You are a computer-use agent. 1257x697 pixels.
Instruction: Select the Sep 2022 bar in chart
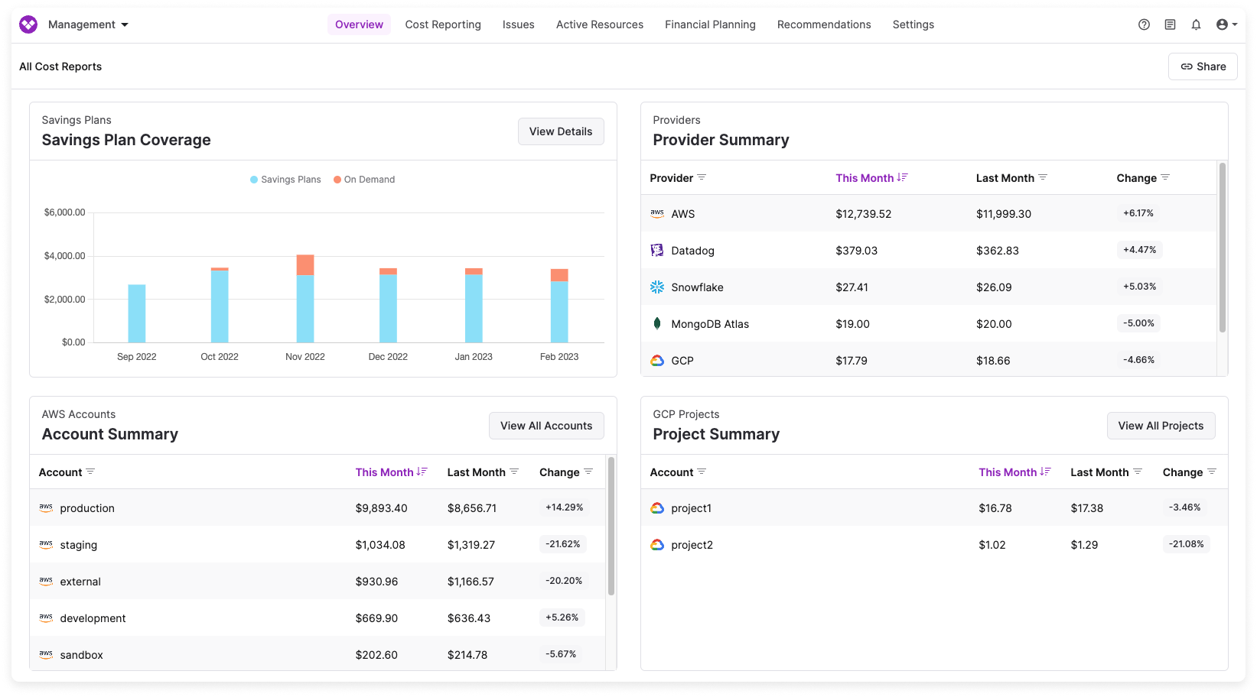click(x=137, y=313)
